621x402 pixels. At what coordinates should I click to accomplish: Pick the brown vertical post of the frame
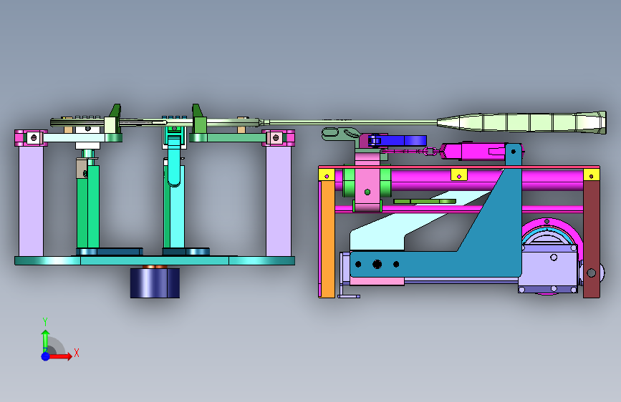point(592,239)
